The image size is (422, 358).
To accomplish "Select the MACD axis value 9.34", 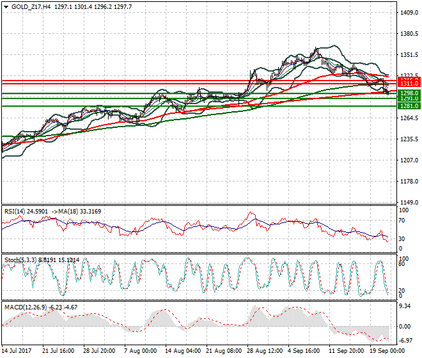I will 405,306.
